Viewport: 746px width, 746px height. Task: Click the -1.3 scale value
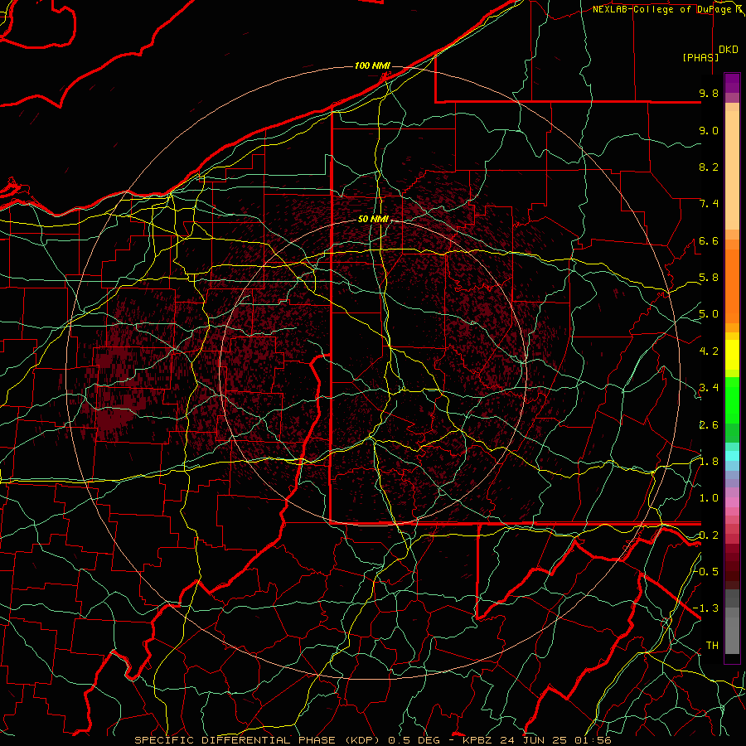point(706,609)
